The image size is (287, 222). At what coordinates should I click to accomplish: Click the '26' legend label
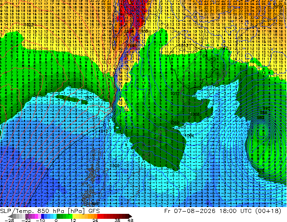95,220
